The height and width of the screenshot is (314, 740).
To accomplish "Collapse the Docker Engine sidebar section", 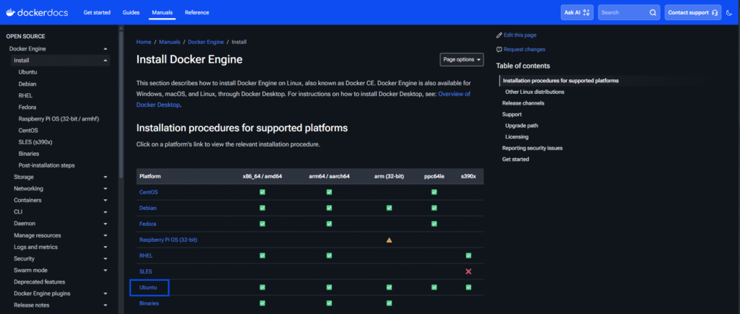I will click(106, 48).
